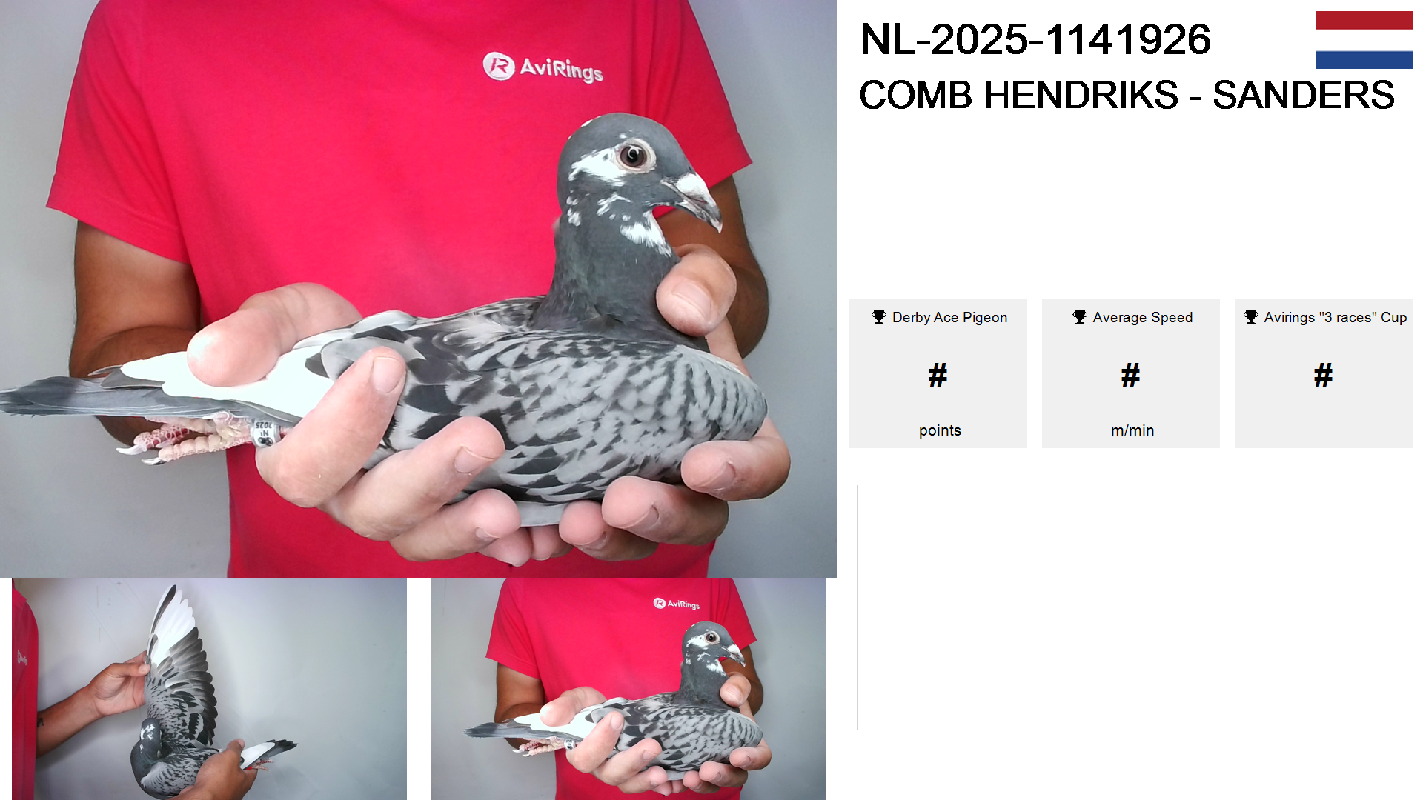The image size is (1423, 800).
Task: Click the hash symbol under Derby Ace Pigeon
Action: [x=938, y=375]
